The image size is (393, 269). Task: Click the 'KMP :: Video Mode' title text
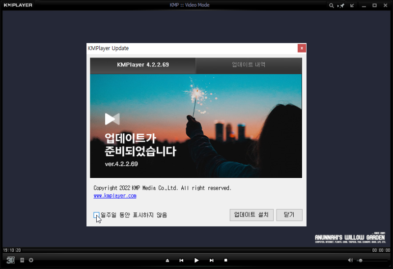pyautogui.click(x=190, y=5)
